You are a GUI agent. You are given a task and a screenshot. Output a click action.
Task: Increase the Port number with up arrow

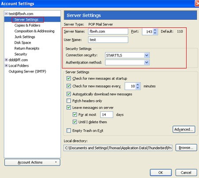[155, 30]
